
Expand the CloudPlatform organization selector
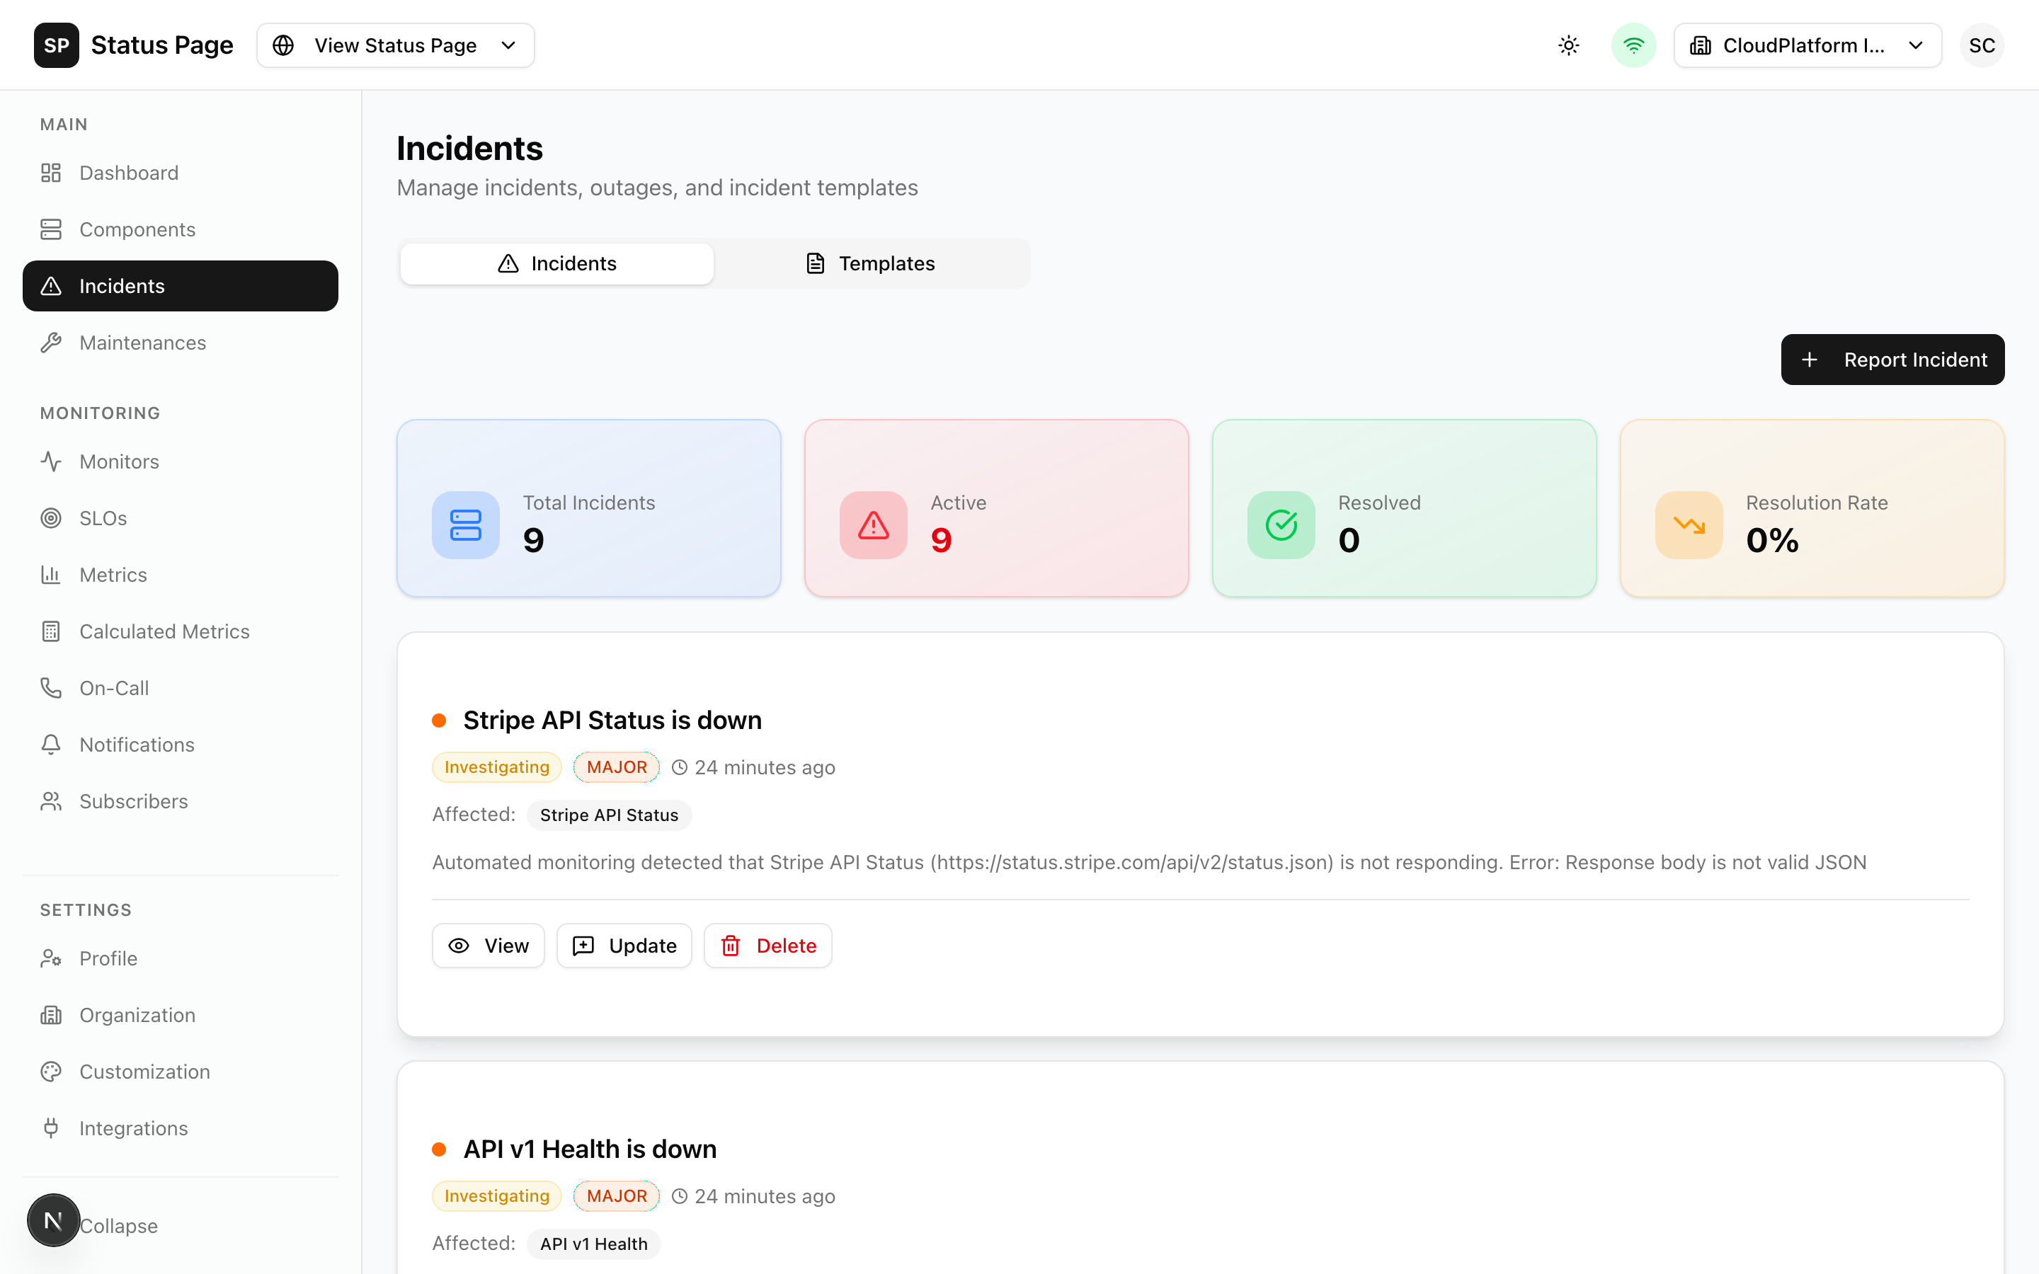click(x=1808, y=45)
